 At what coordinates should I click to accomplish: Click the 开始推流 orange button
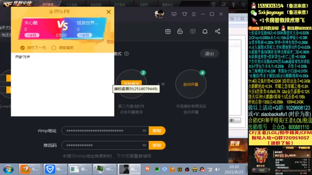point(131,84)
